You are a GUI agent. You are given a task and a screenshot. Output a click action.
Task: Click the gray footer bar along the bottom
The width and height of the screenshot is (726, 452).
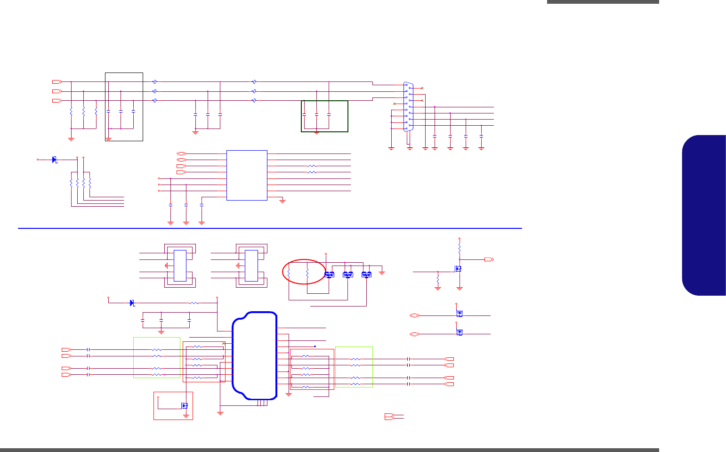(x=330, y=450)
